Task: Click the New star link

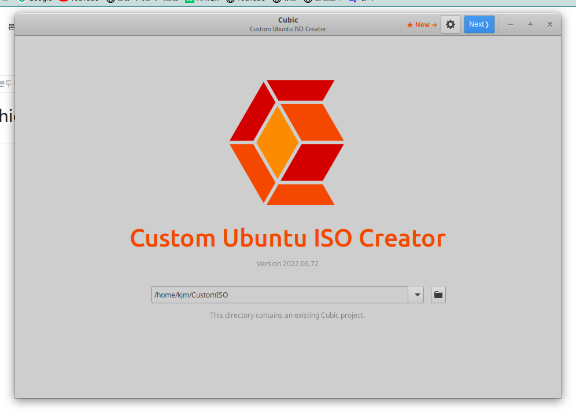Action: point(422,25)
